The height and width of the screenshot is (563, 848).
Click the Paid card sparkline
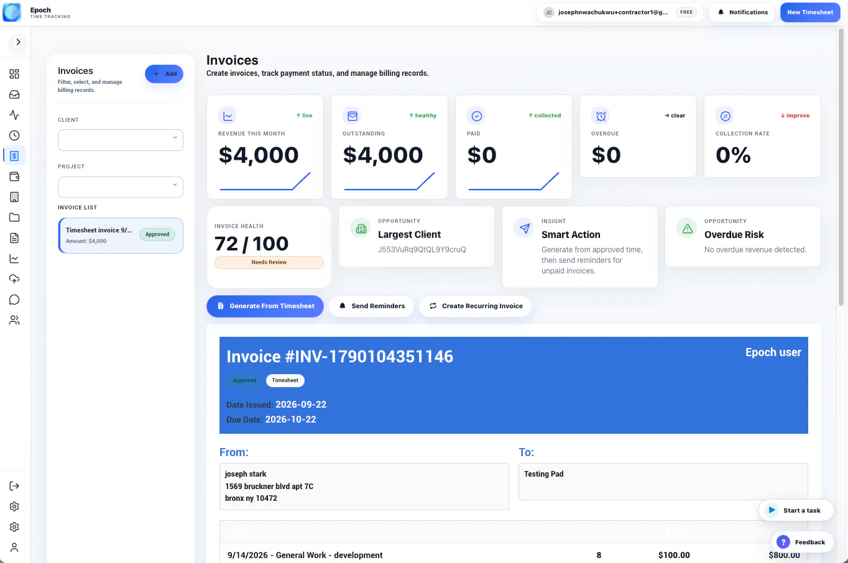[x=514, y=181]
